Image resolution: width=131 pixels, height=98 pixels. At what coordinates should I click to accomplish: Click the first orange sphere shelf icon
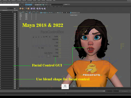[x=20, y=8]
